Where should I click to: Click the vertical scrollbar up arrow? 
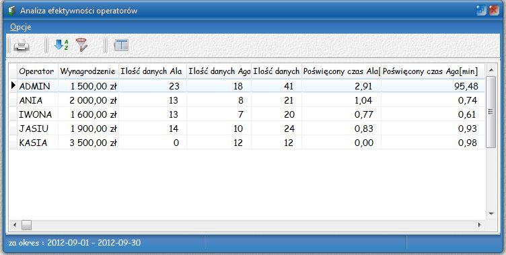491,70
